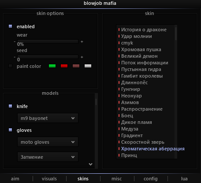Select skin История о драконе
Image resolution: width=201 pixels, height=183 pixels.
(144, 30)
